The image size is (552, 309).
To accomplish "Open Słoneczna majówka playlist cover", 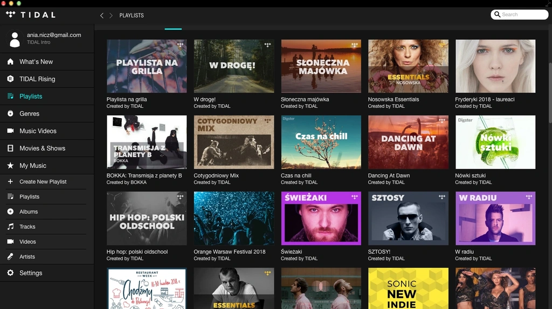I will [321, 66].
